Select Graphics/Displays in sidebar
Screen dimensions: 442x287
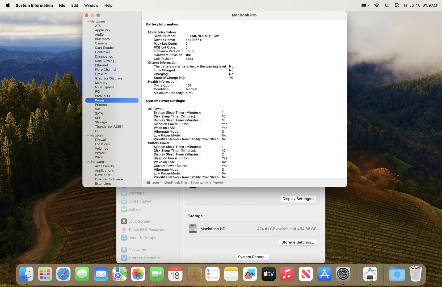(109, 78)
